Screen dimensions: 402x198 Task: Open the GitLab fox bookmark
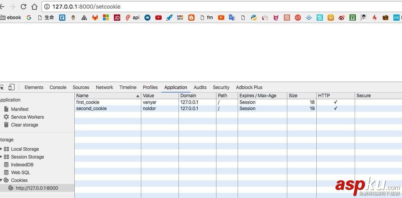(95, 18)
